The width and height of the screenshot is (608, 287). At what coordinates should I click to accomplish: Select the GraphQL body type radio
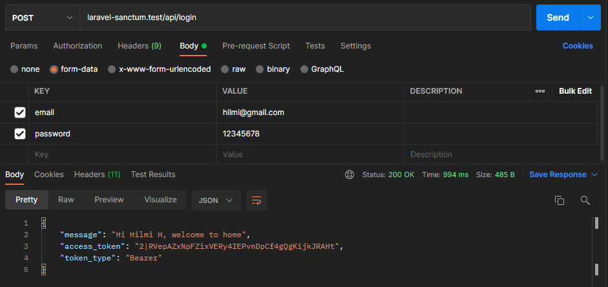(304, 69)
